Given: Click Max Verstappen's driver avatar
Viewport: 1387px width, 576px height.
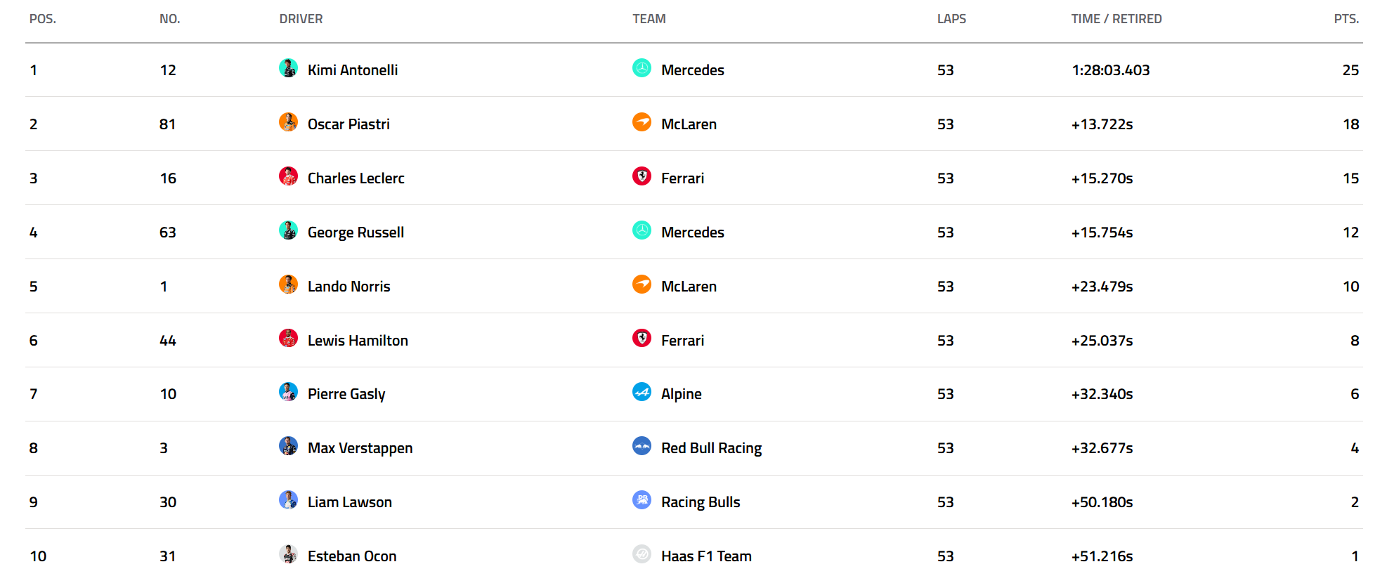Looking at the screenshot, I should point(288,446).
